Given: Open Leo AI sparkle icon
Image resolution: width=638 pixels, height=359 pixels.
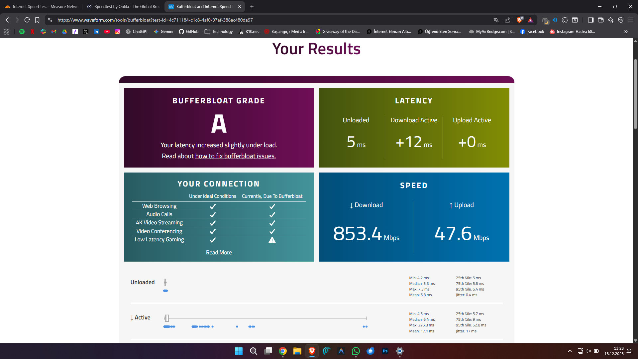Looking at the screenshot, I should tap(611, 20).
